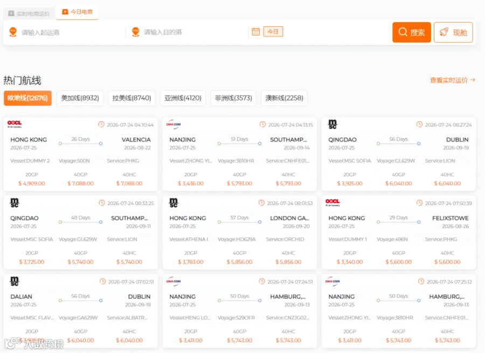
Task: Click MSC logo on Dalian–Dublin card
Action: 15,281
